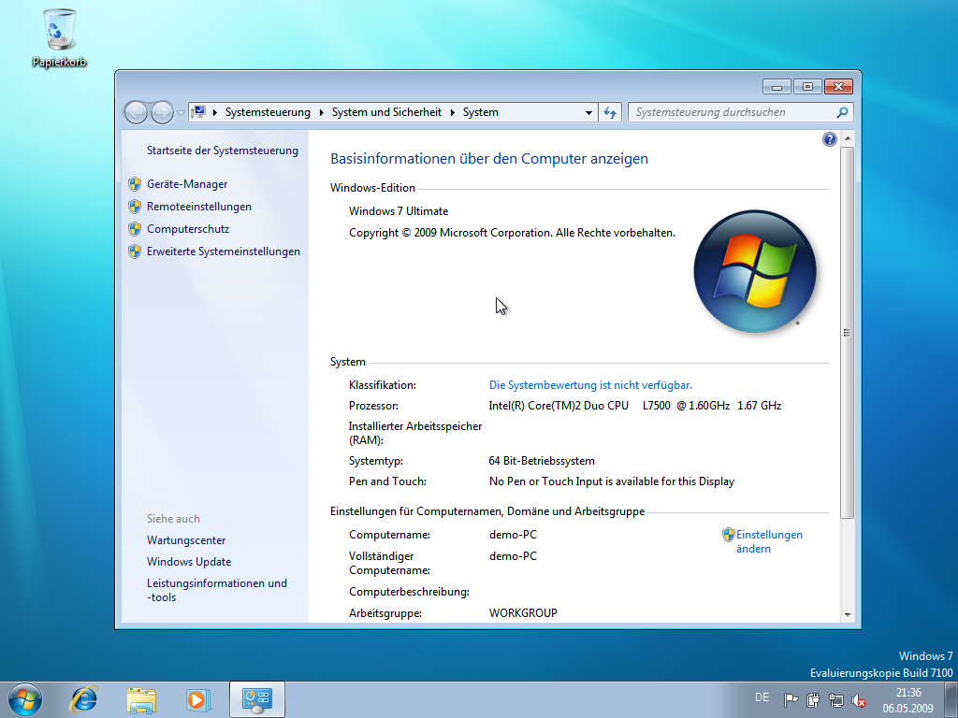Open Erweiterte Systemeinstellungen link
This screenshot has width=958, height=718.
pos(224,251)
